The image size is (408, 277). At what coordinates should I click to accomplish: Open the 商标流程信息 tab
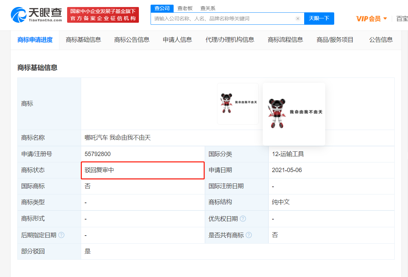[x=285, y=40]
